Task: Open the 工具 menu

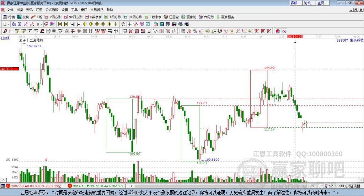Action: [74, 10]
